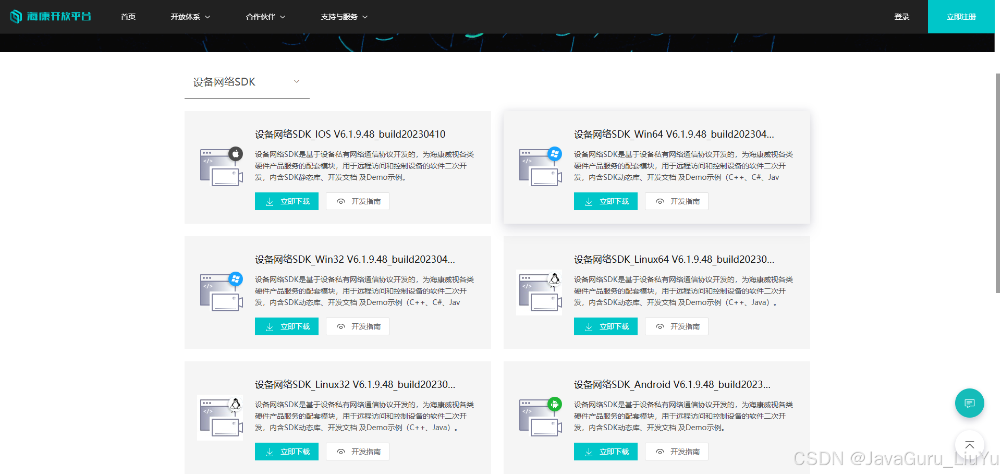1001x475 pixels.
Task: Open the 设备网络SDK_Linux32 V6.1.9.48 title
Action: click(355, 384)
